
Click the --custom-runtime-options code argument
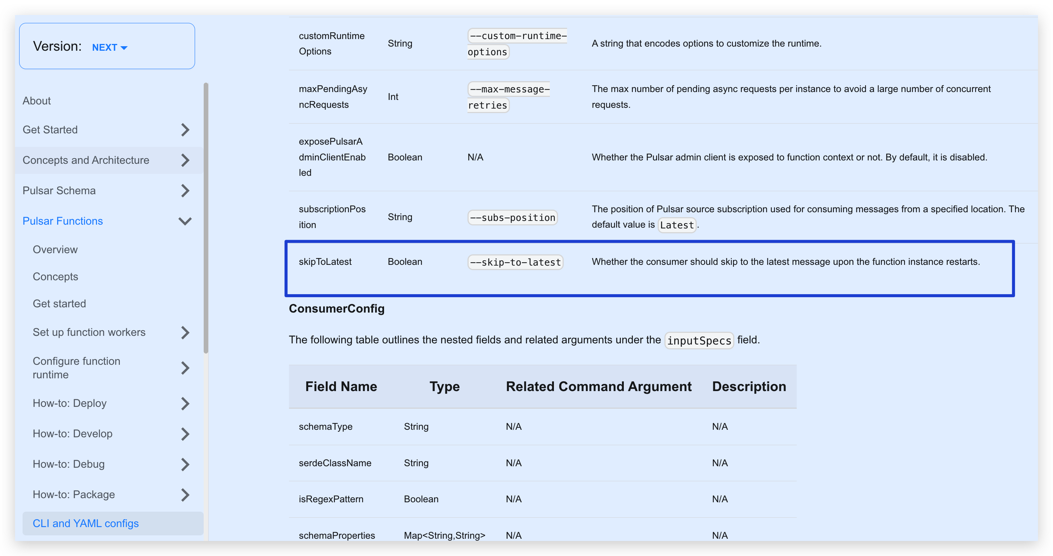click(x=517, y=44)
